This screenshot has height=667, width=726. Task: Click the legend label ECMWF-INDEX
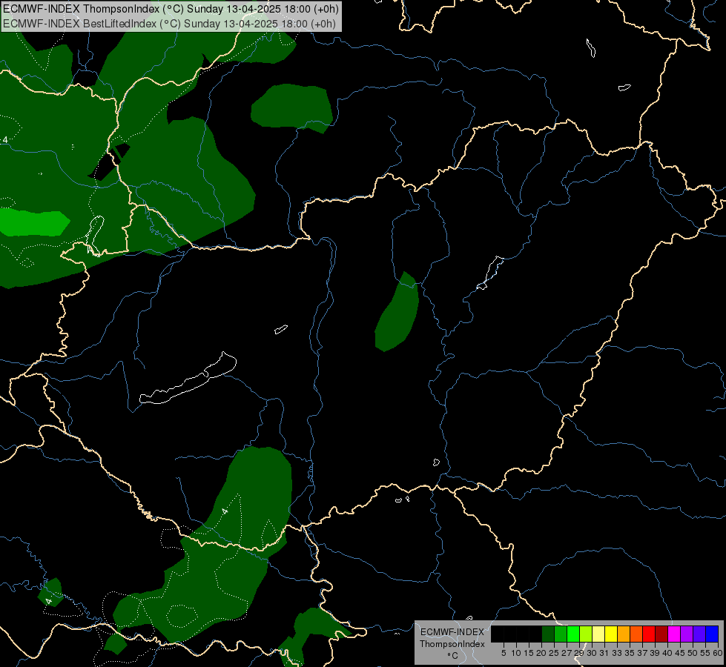click(x=452, y=632)
